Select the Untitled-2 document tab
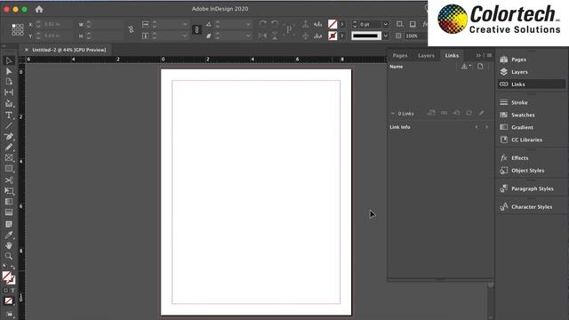The height and width of the screenshot is (320, 569). pos(69,50)
